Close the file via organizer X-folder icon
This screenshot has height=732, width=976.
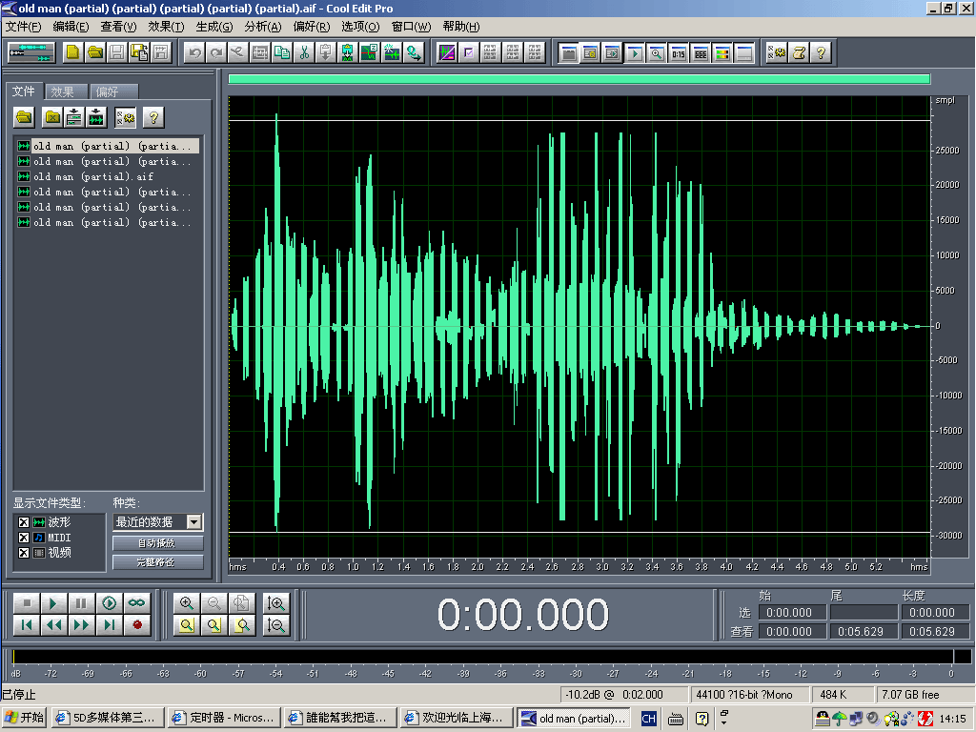point(53,117)
